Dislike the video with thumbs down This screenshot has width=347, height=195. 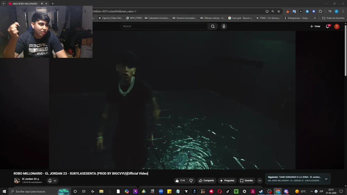click(191, 181)
